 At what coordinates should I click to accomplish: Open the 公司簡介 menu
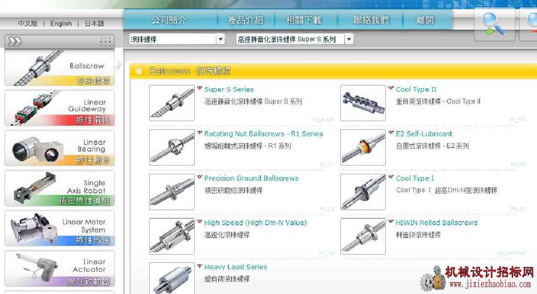pos(169,20)
